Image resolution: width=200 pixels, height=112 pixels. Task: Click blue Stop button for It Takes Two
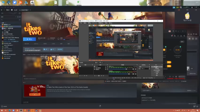pyautogui.click(x=29, y=39)
